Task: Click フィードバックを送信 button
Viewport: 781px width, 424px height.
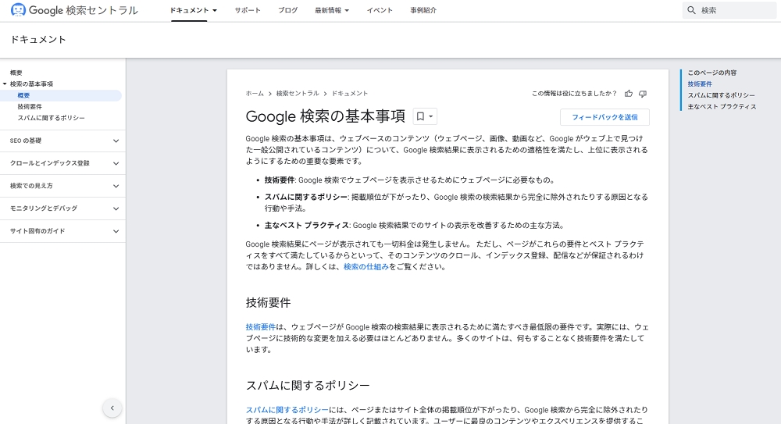Action: pos(604,117)
